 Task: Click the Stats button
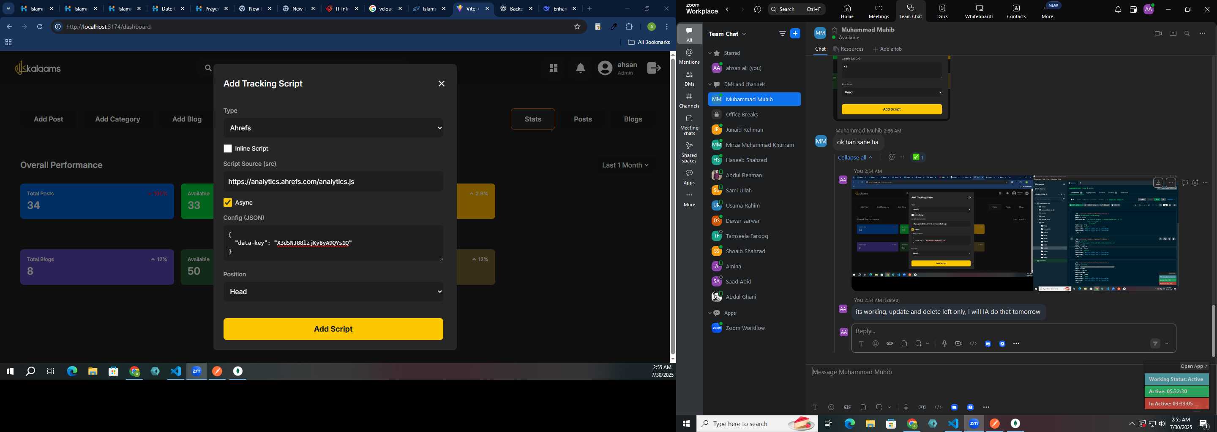533,119
